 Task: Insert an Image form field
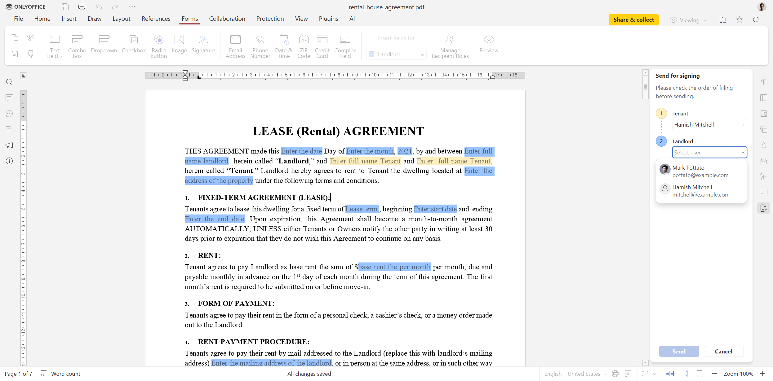tap(179, 44)
